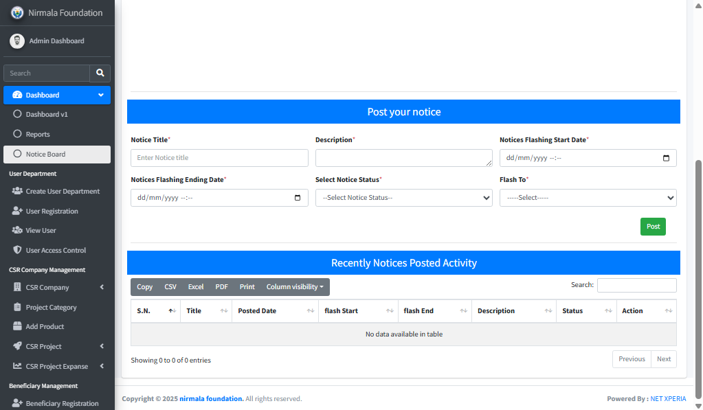Screen dimensions: 703x410
Task: Click calendar icon in Flashing Start Date
Action: (666, 158)
